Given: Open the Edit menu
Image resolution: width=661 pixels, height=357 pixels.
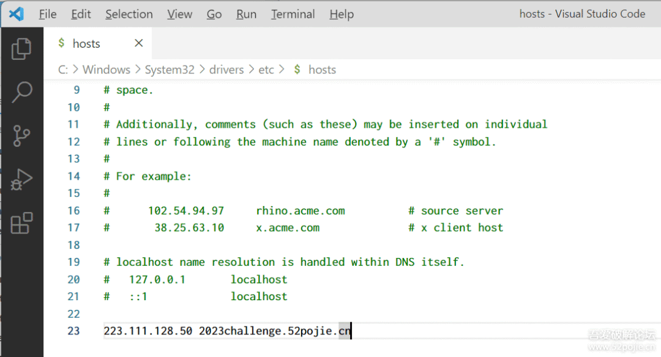Looking at the screenshot, I should [81, 14].
